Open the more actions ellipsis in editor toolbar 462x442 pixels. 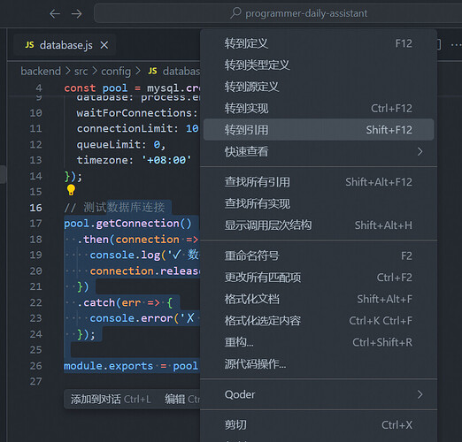point(456,45)
